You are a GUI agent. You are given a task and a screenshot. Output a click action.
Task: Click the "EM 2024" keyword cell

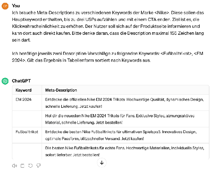pos(23,99)
